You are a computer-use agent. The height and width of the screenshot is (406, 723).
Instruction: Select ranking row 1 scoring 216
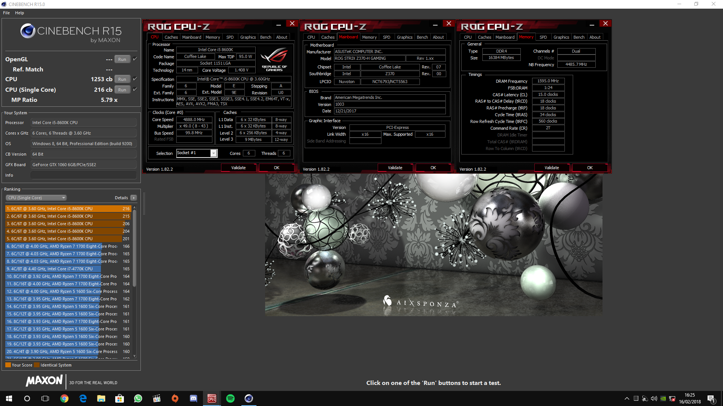[x=68, y=209]
